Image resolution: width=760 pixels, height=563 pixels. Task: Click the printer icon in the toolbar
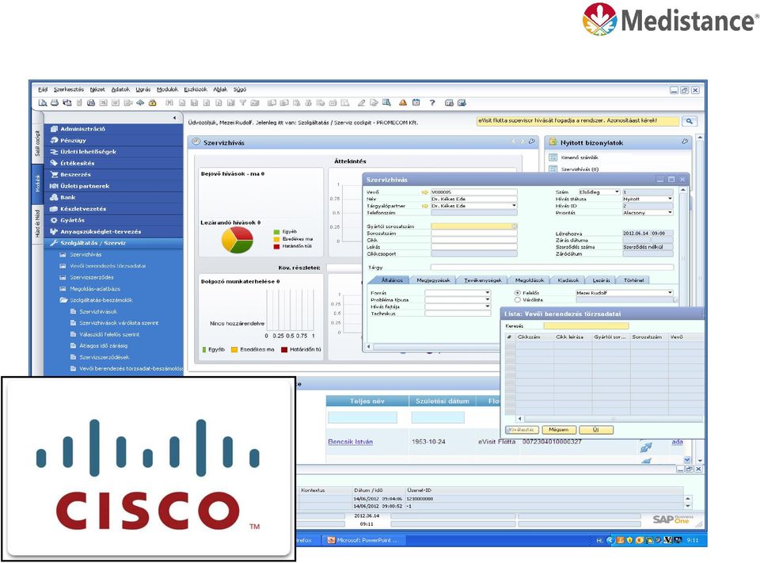(x=55, y=103)
